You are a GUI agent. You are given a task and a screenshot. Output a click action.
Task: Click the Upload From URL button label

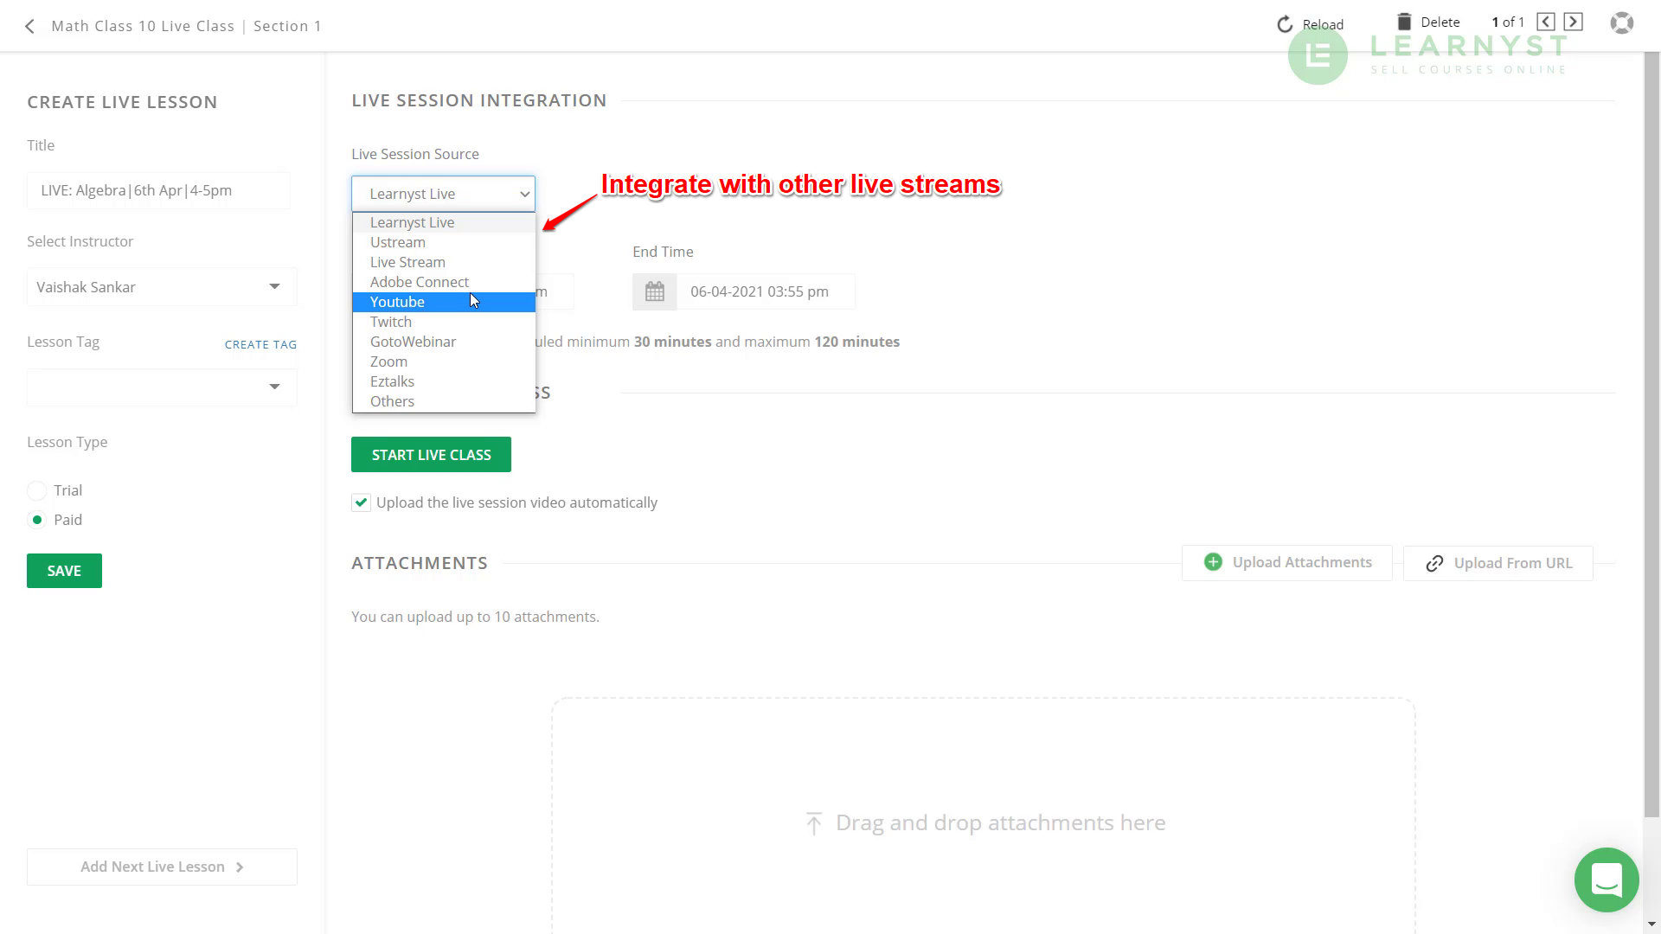click(1513, 563)
